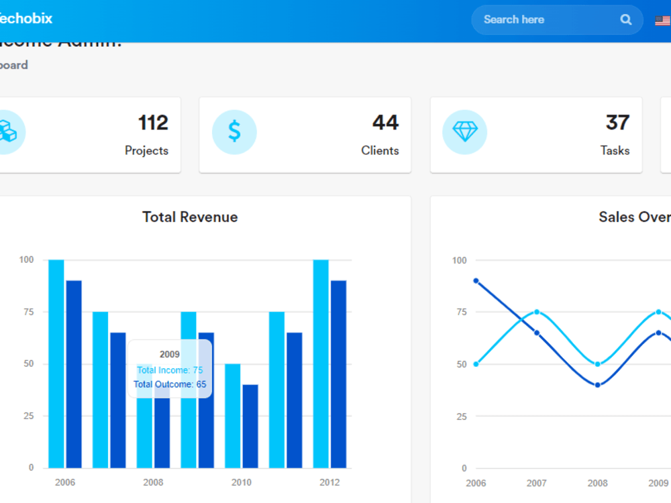
Task: Click the 2012 light blue income bar
Action: point(321,364)
